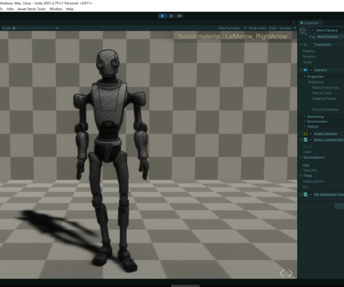Click the Step frame button
344x287 pixels.
click(179, 16)
